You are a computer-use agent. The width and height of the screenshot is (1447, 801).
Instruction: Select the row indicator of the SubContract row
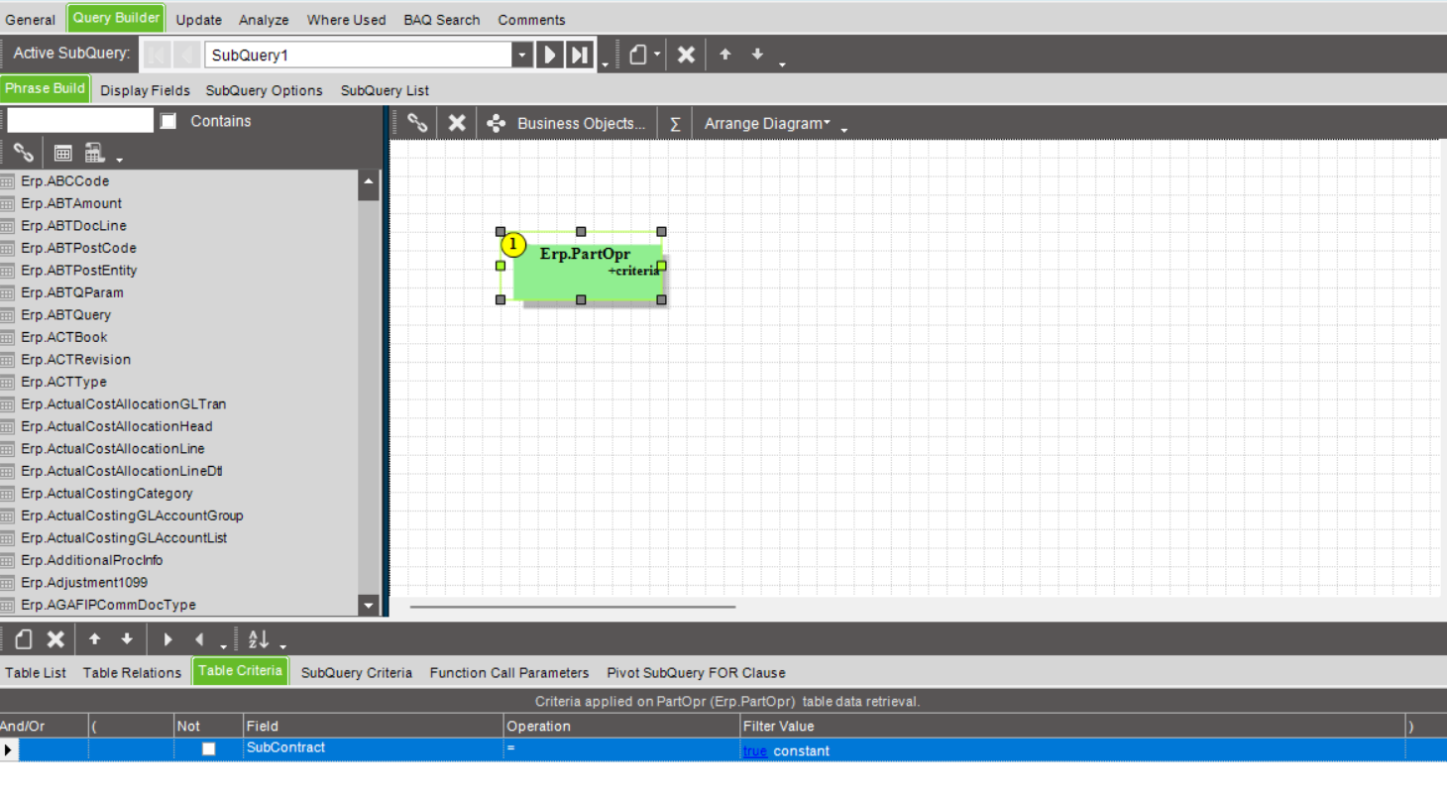click(9, 750)
